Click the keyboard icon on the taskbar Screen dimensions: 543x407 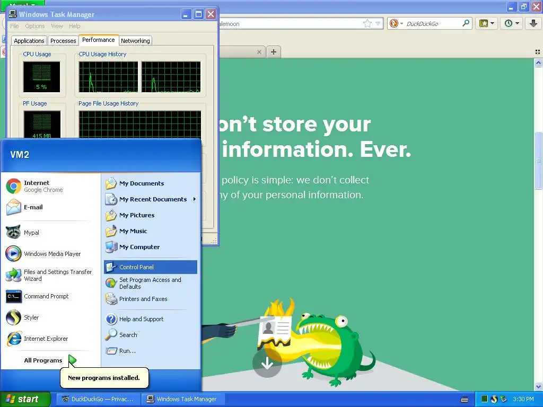(x=465, y=400)
